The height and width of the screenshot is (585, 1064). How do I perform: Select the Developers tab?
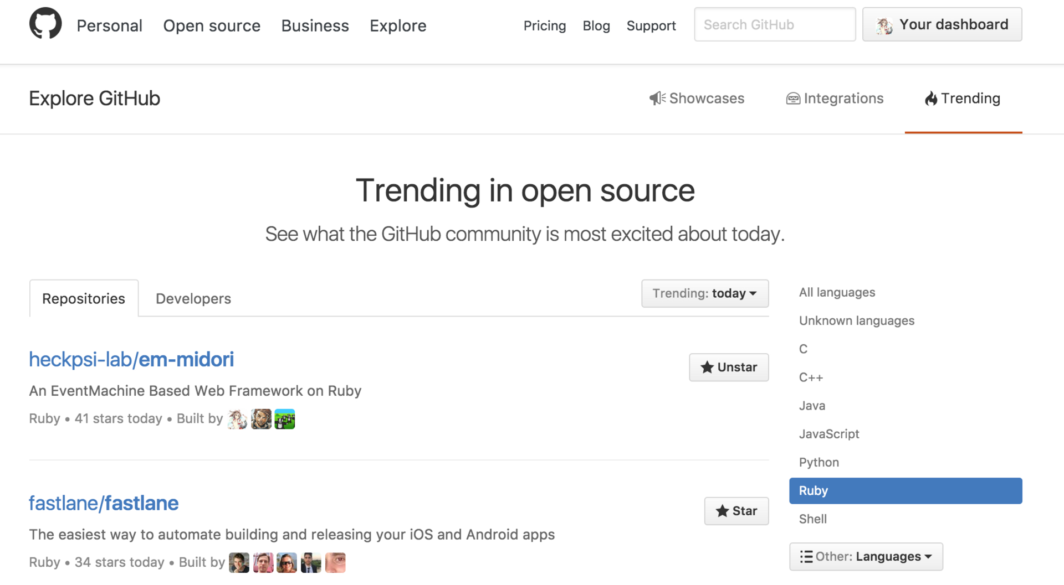pos(193,298)
